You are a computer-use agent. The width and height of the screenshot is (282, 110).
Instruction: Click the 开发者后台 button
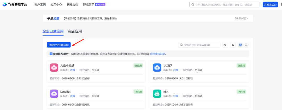[x=270, y=5]
